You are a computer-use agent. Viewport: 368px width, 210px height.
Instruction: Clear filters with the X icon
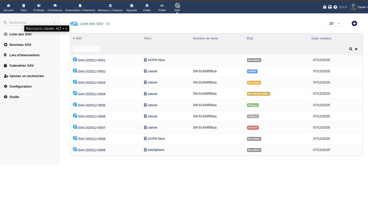coord(356,49)
